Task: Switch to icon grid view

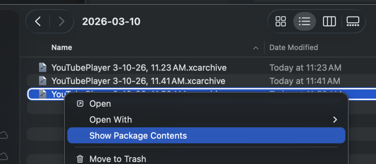Action: (x=281, y=22)
